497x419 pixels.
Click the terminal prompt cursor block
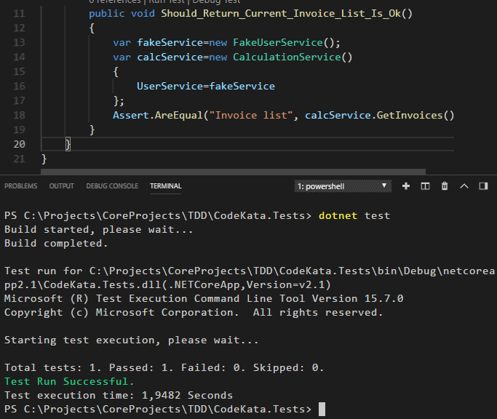322,410
